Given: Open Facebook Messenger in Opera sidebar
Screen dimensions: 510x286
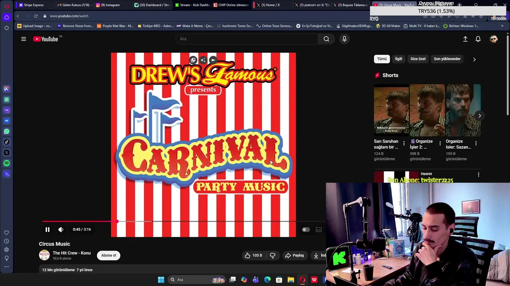Looking at the screenshot, I should coord(6,121).
